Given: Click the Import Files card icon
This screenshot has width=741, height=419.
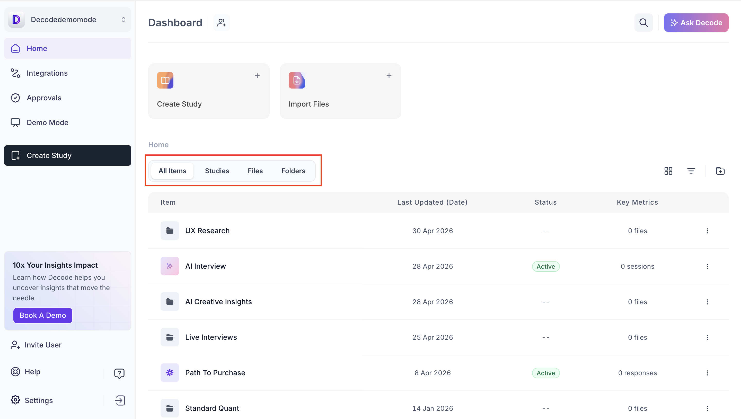Looking at the screenshot, I should 297,80.
